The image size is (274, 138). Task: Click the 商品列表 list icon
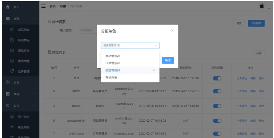(x=12, y=30)
